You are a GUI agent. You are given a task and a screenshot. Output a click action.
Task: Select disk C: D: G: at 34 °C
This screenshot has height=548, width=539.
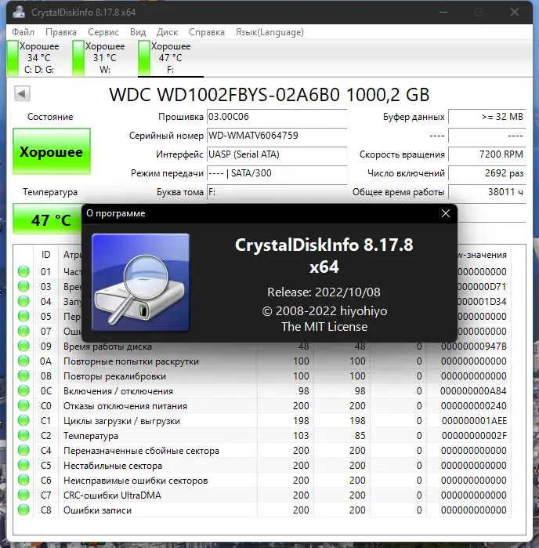34,58
